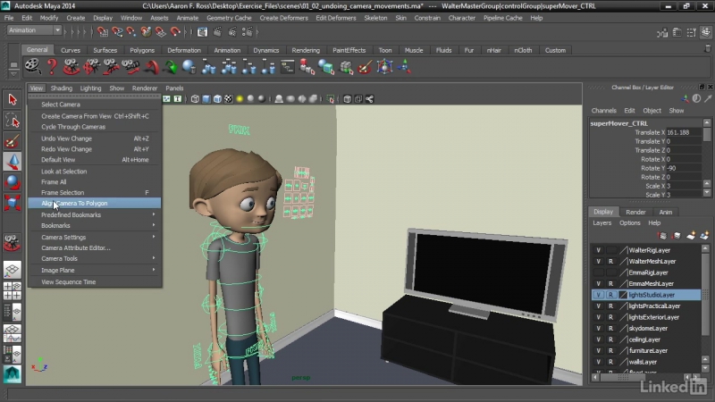This screenshot has height=402, width=715.
Task: Expand Camera Tools submenu
Action: [95, 258]
